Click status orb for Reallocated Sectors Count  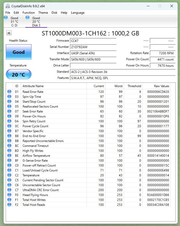pos(9,106)
